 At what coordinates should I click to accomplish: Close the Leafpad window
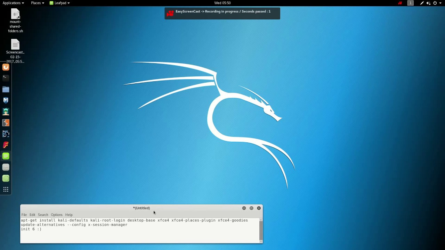pyautogui.click(x=259, y=208)
